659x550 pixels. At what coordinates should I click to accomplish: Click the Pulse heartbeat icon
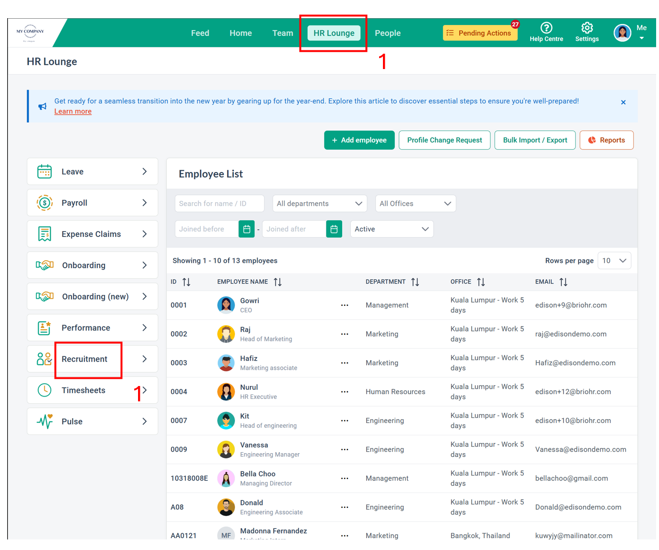point(44,421)
